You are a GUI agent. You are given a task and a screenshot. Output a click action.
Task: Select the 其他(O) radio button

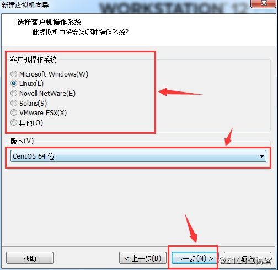pos(14,122)
